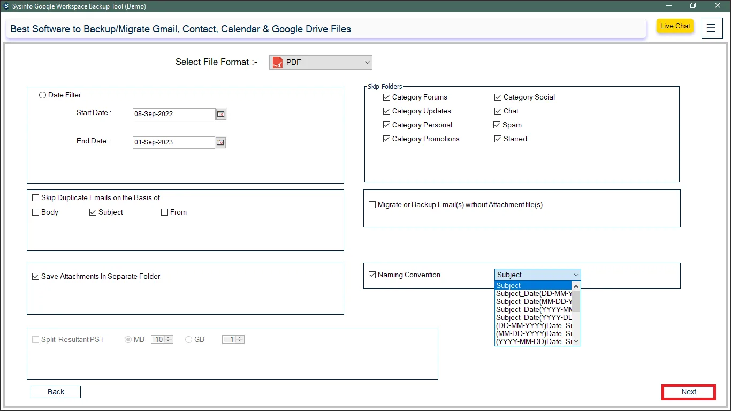Enable Migrate or Backup without Attachment files
The width and height of the screenshot is (731, 411).
pos(372,205)
